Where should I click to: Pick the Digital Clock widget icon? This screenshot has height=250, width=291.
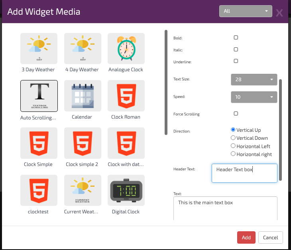(126, 191)
